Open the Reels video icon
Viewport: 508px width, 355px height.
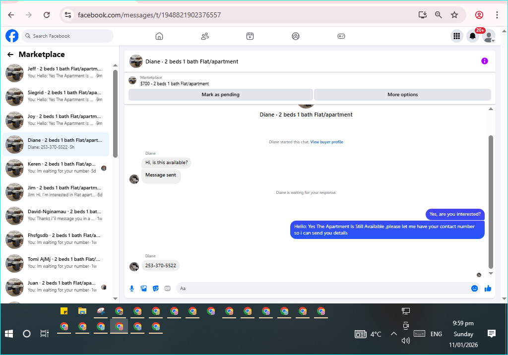[250, 36]
